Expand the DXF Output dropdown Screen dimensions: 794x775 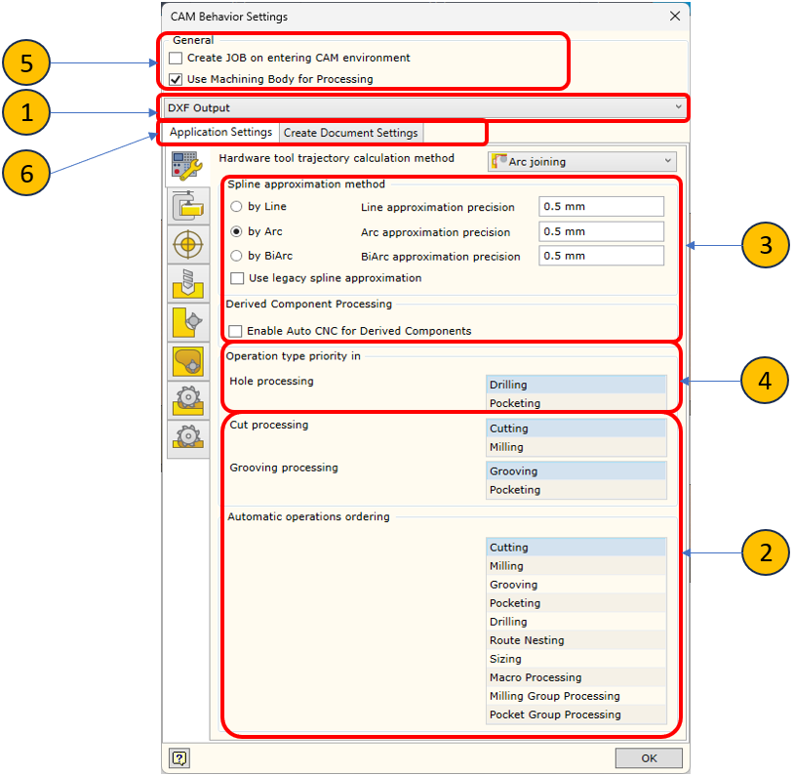pyautogui.click(x=424, y=108)
